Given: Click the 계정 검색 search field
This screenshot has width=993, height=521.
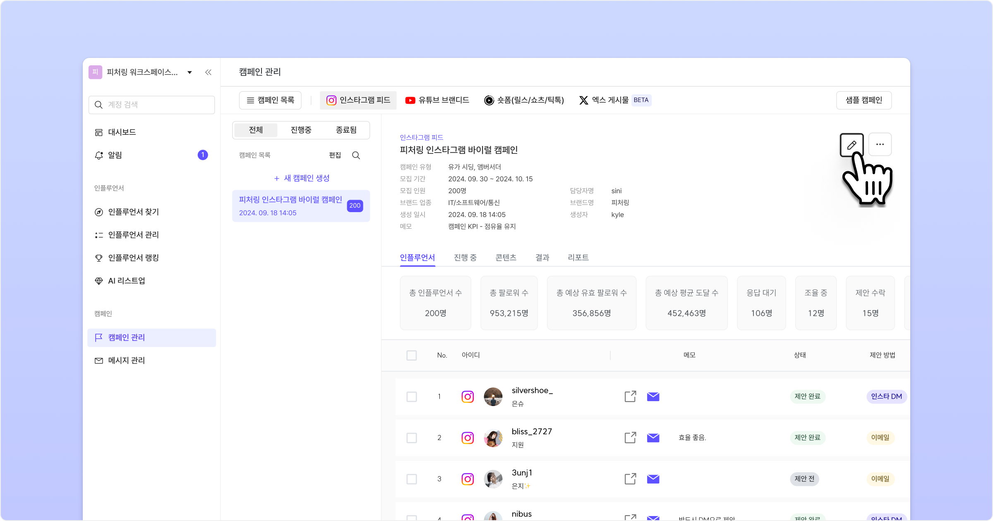Looking at the screenshot, I should [x=151, y=105].
